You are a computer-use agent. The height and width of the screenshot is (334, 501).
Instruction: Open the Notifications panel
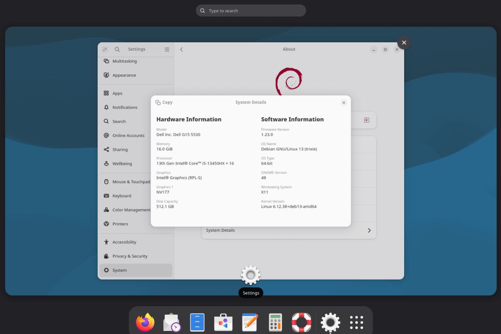coord(136,107)
